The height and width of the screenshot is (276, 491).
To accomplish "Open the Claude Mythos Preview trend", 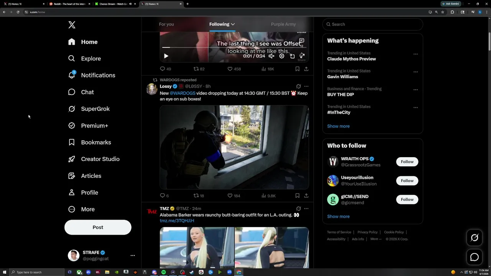I will [x=351, y=59].
